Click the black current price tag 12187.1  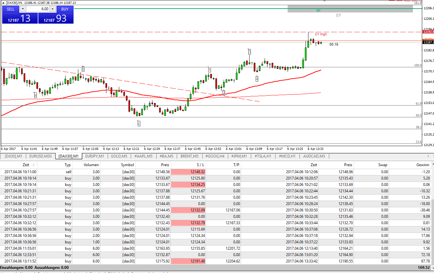(428, 42)
